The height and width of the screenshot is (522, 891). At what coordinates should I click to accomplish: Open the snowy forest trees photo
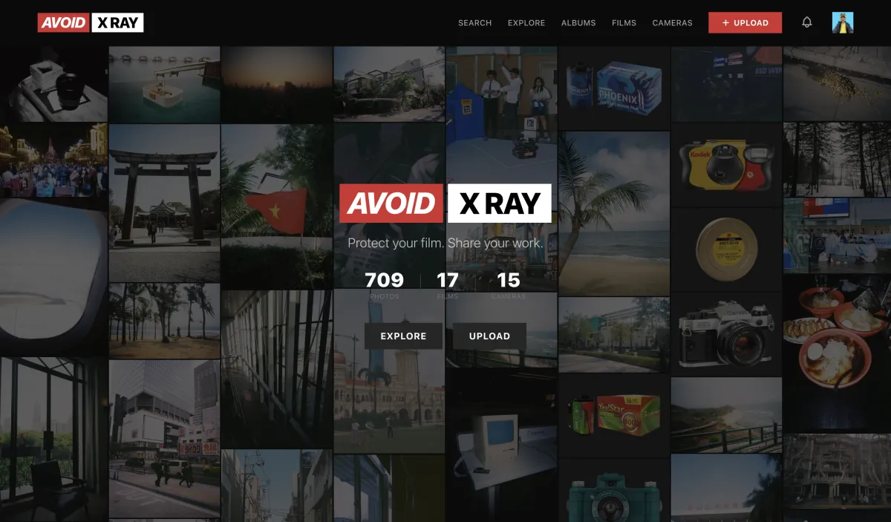(837, 159)
